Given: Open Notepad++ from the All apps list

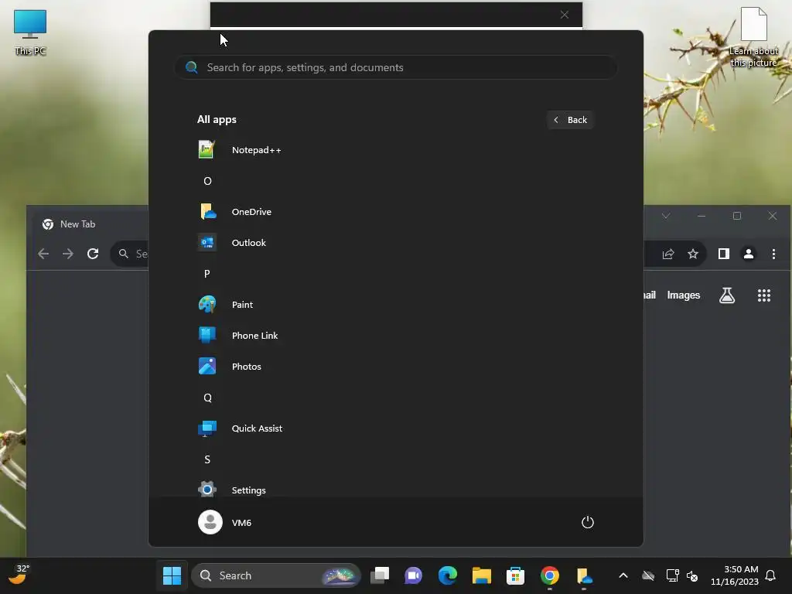Looking at the screenshot, I should click(395, 150).
